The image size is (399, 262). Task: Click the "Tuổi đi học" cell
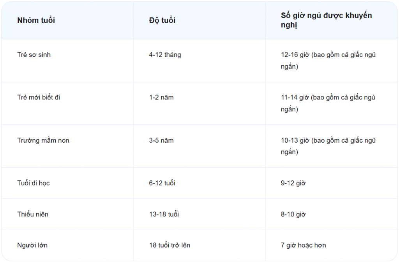coord(34,183)
